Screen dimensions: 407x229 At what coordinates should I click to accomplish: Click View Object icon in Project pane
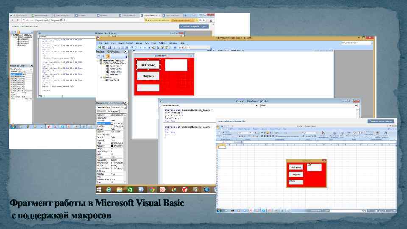[103, 56]
